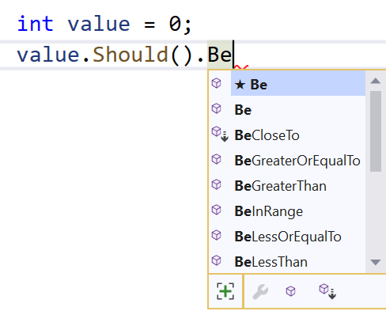Toggle the wrench properties filter

260,291
